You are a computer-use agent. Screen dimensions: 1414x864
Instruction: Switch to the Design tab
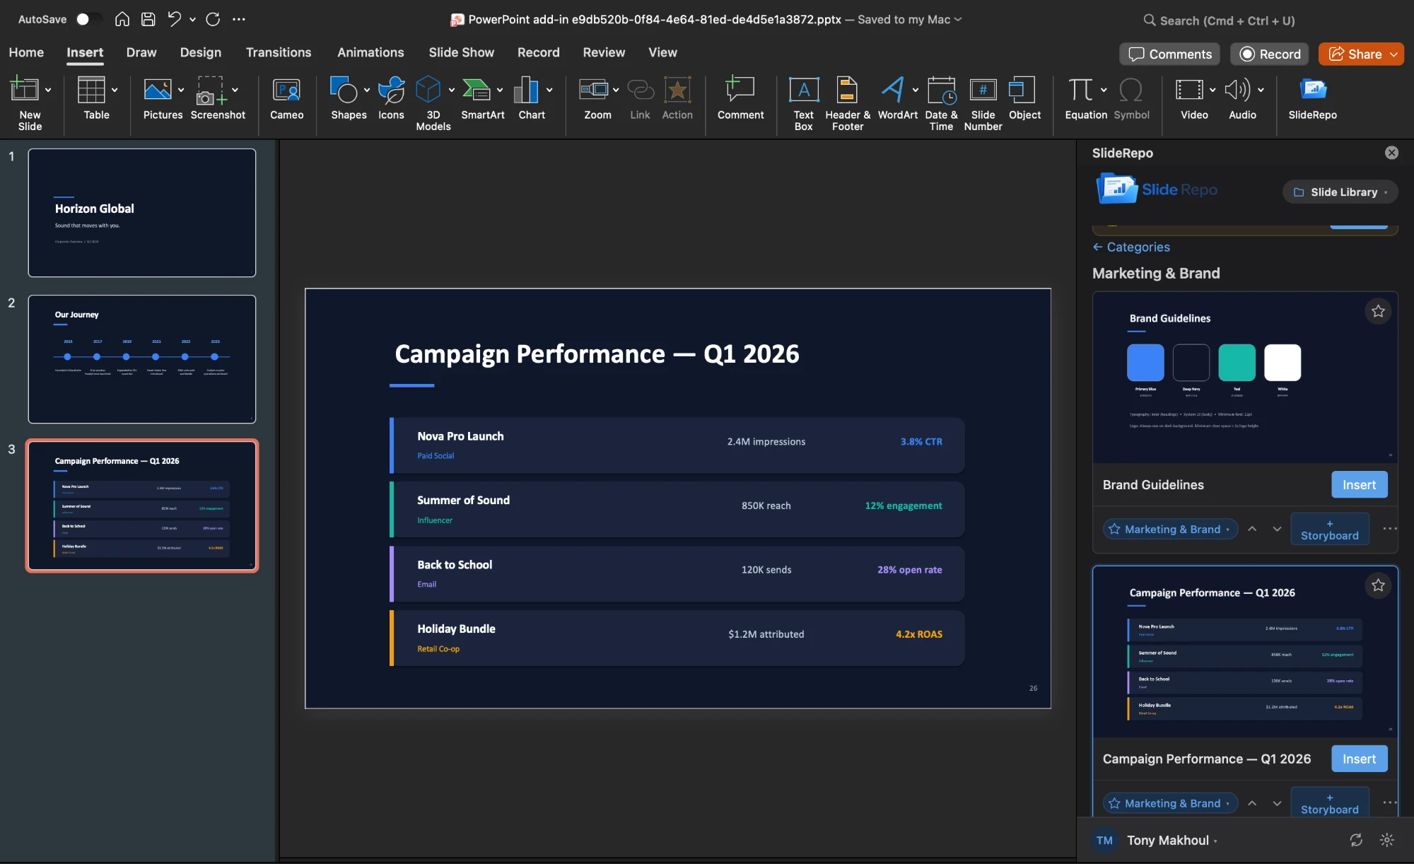[201, 52]
